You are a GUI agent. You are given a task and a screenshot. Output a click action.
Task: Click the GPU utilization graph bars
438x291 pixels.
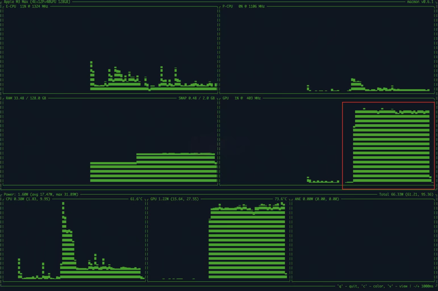pos(391,145)
